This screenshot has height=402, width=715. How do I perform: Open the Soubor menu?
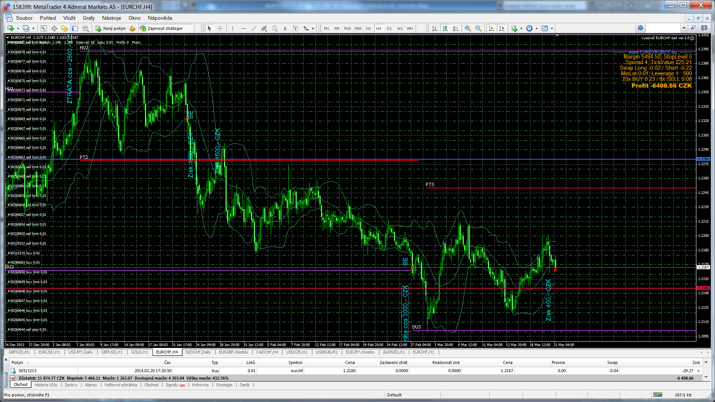pos(24,18)
